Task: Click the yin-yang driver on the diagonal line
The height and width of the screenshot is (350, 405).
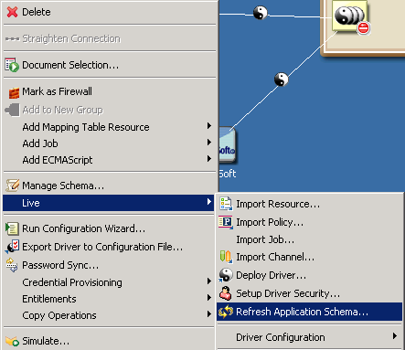Action: [x=281, y=80]
